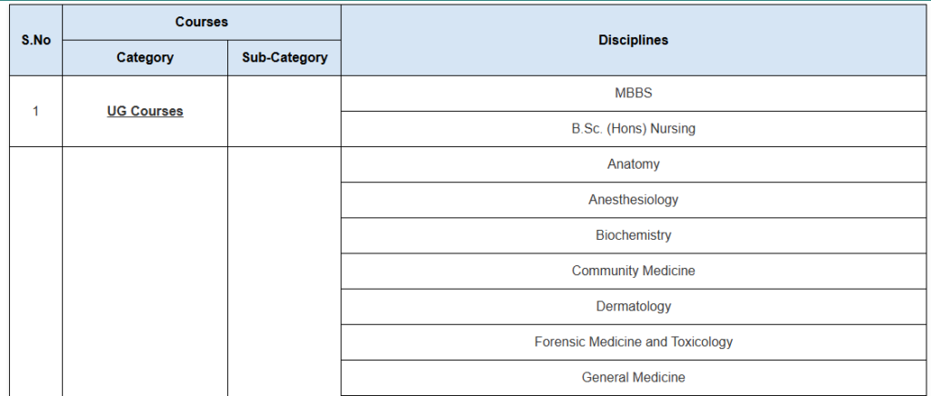Screen dimensions: 931x396
Task: Click the General Medicine discipline row
Action: click(x=633, y=377)
